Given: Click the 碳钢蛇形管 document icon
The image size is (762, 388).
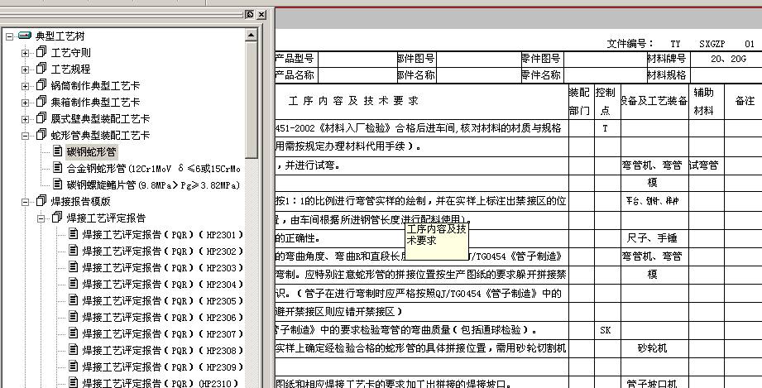Looking at the screenshot, I should coord(58,151).
